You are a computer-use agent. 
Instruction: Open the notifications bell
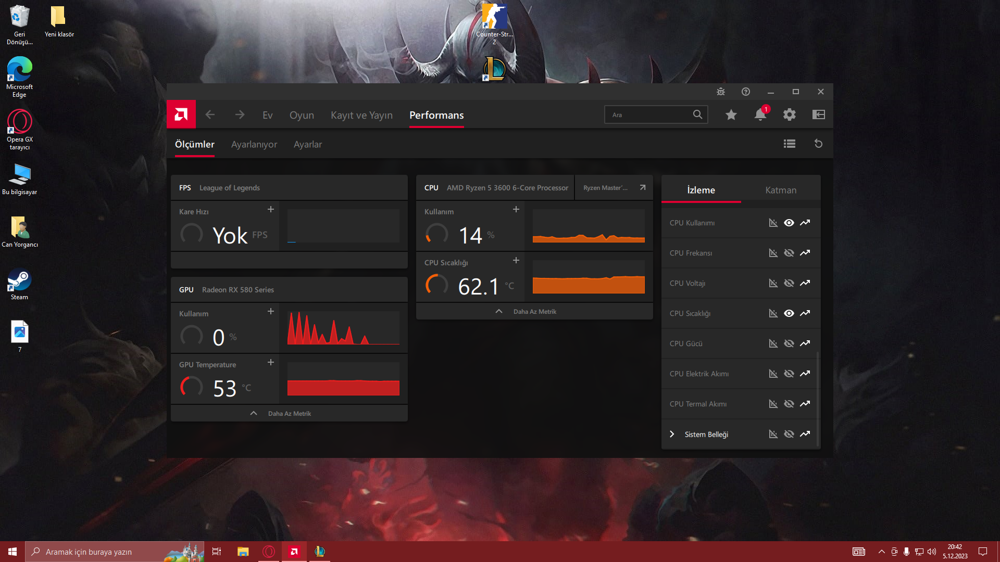(x=760, y=114)
